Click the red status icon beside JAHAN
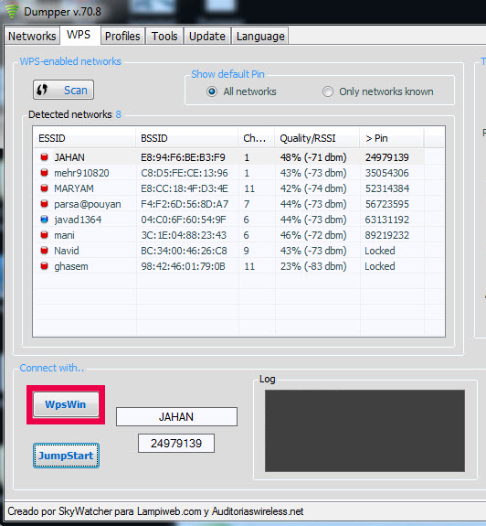 pos(44,157)
